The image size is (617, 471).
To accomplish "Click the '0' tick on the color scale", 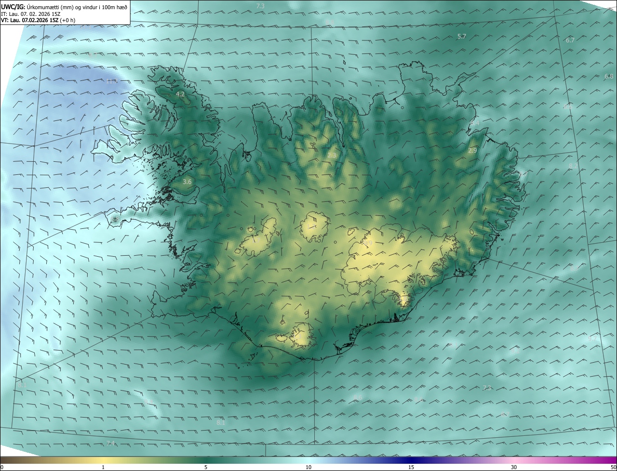I will tap(2, 468).
